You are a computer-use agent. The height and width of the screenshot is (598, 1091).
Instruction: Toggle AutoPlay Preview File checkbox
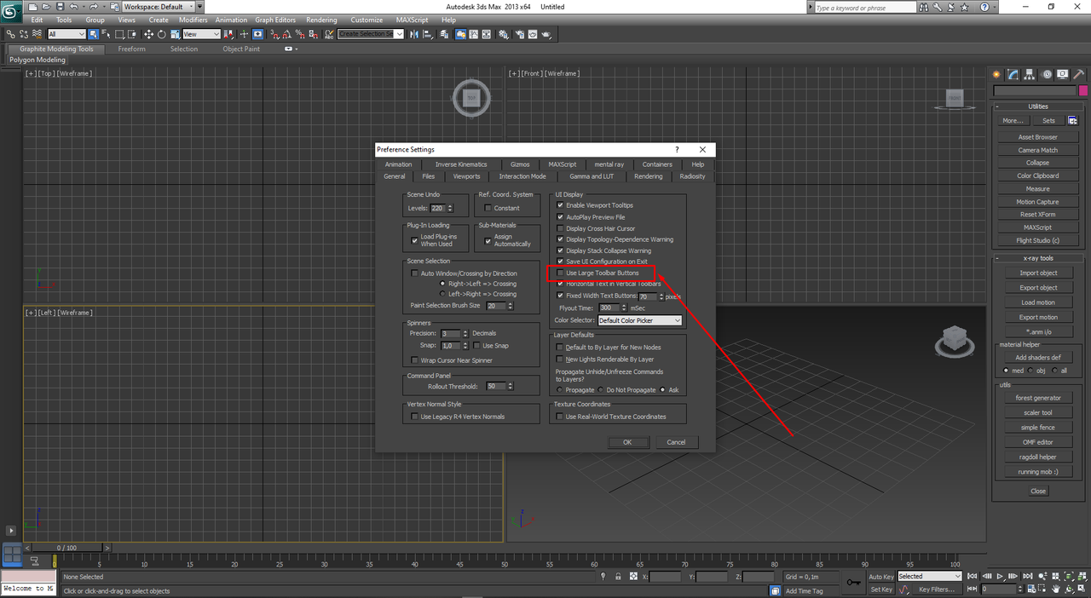[560, 217]
